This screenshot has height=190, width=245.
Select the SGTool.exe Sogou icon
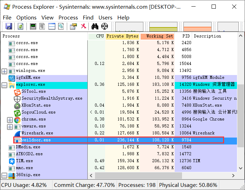point(17,92)
